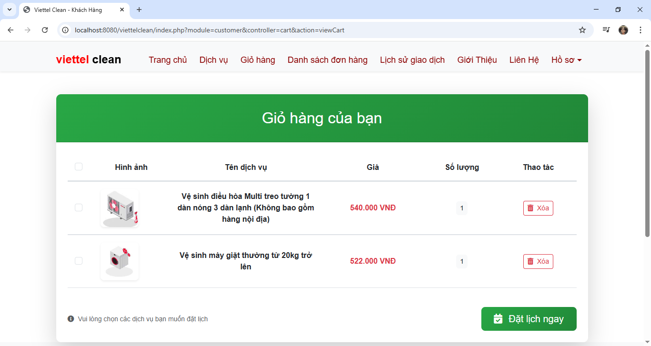Select the Viettel Clean - Khách Hàng tab

(74, 10)
